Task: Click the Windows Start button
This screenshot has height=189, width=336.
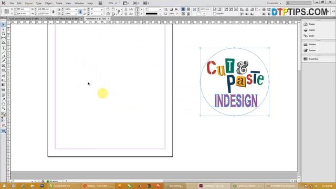Action: pos(4,186)
